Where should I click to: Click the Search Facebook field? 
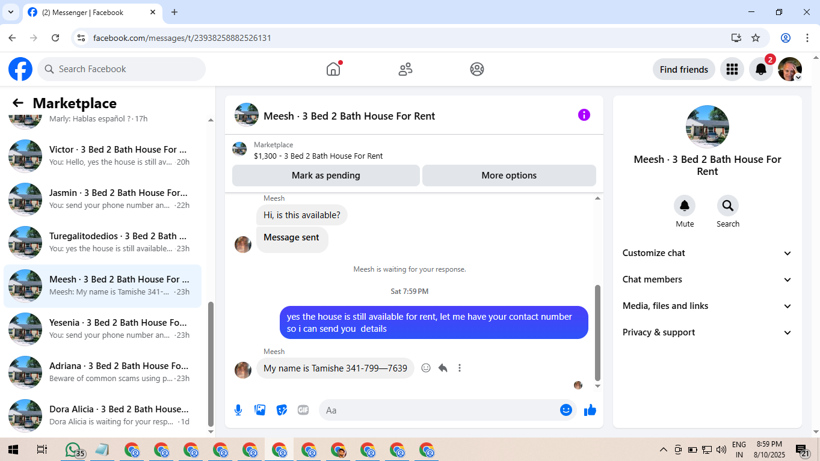(122, 69)
